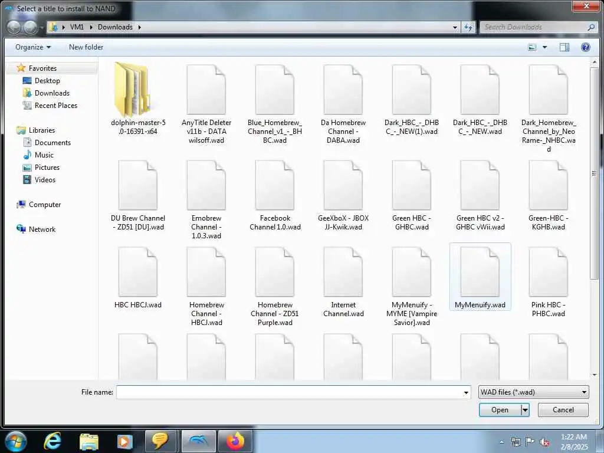Select Downloads under Favorites
Image resolution: width=604 pixels, height=453 pixels.
52,93
